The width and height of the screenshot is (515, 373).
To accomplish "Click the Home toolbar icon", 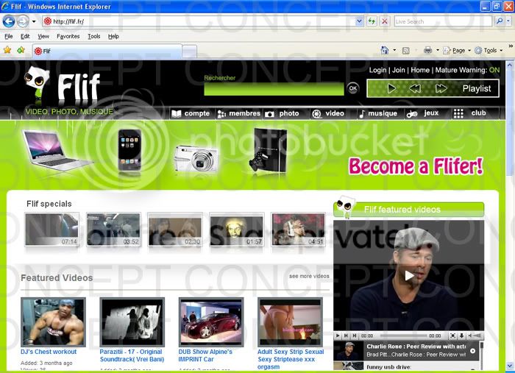I will [385, 50].
